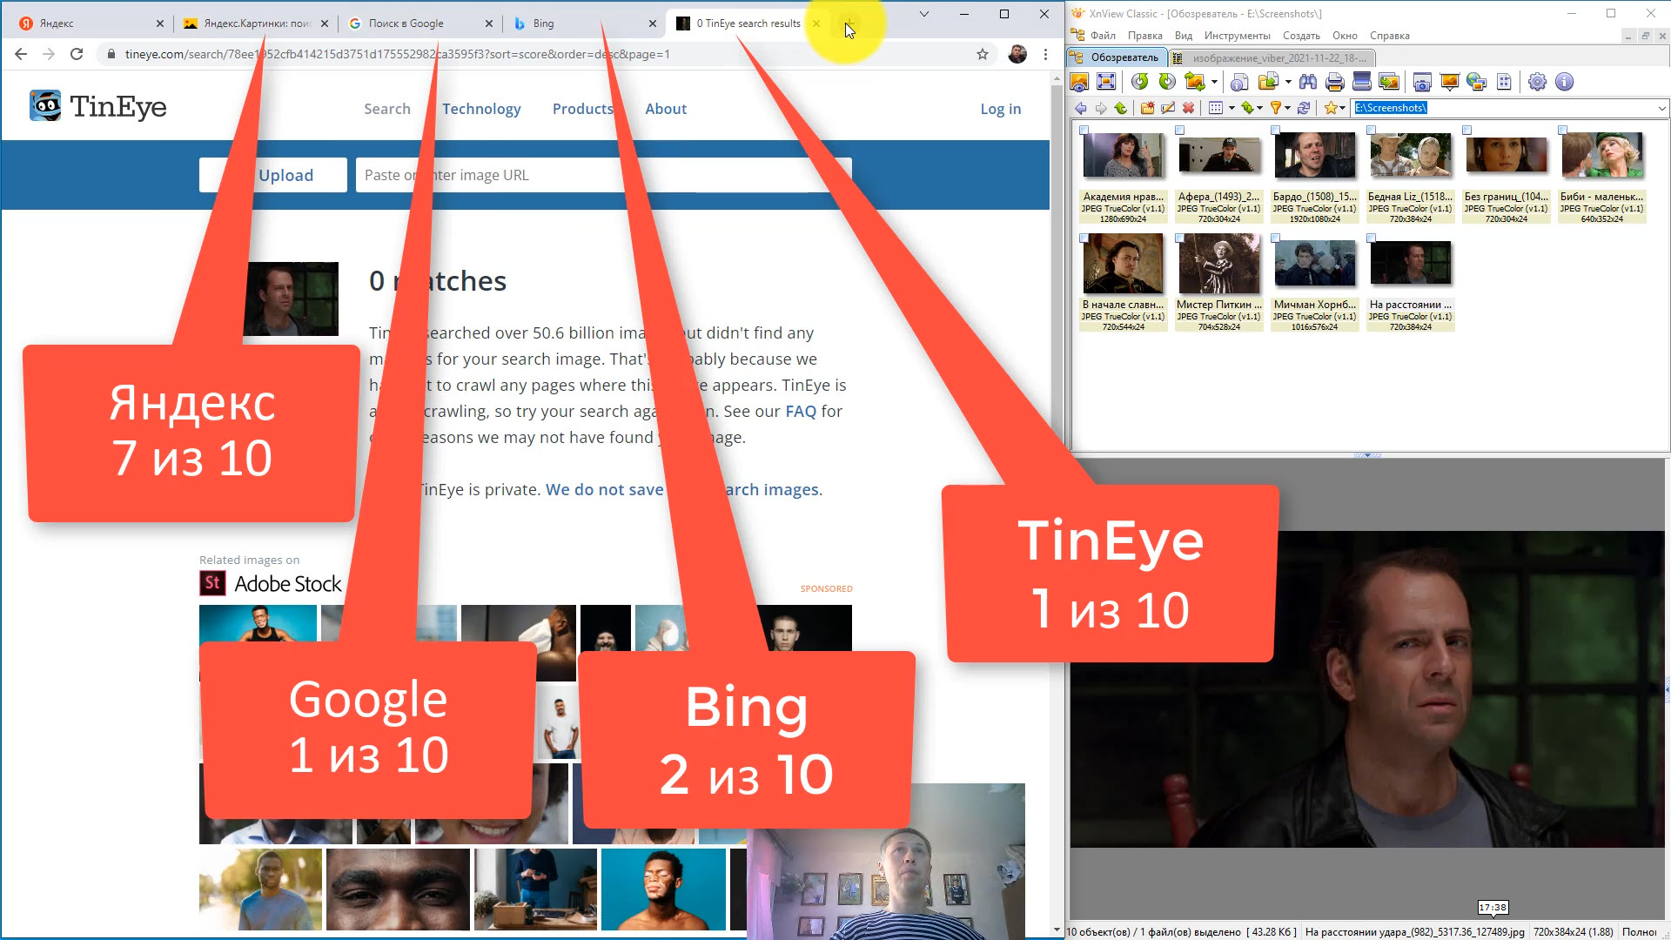Click the rotate left icon
This screenshot has width=1671, height=940.
(x=1139, y=82)
